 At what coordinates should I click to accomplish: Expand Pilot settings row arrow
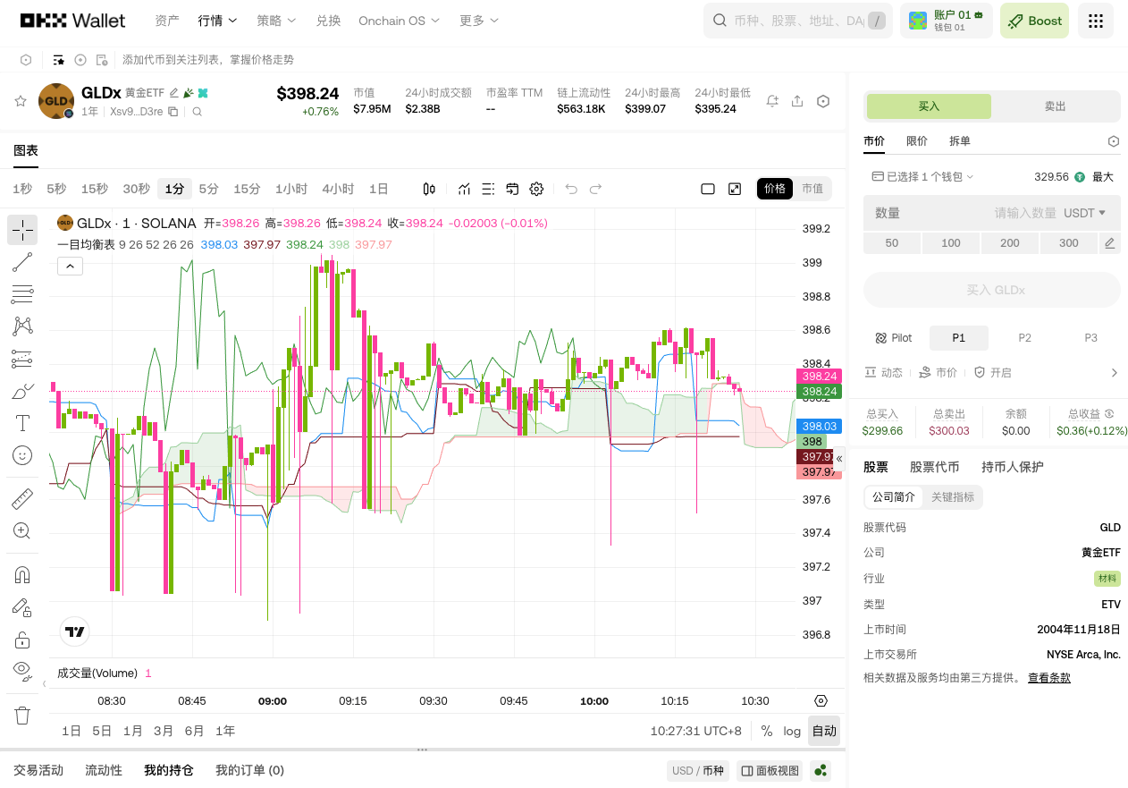click(x=1114, y=372)
